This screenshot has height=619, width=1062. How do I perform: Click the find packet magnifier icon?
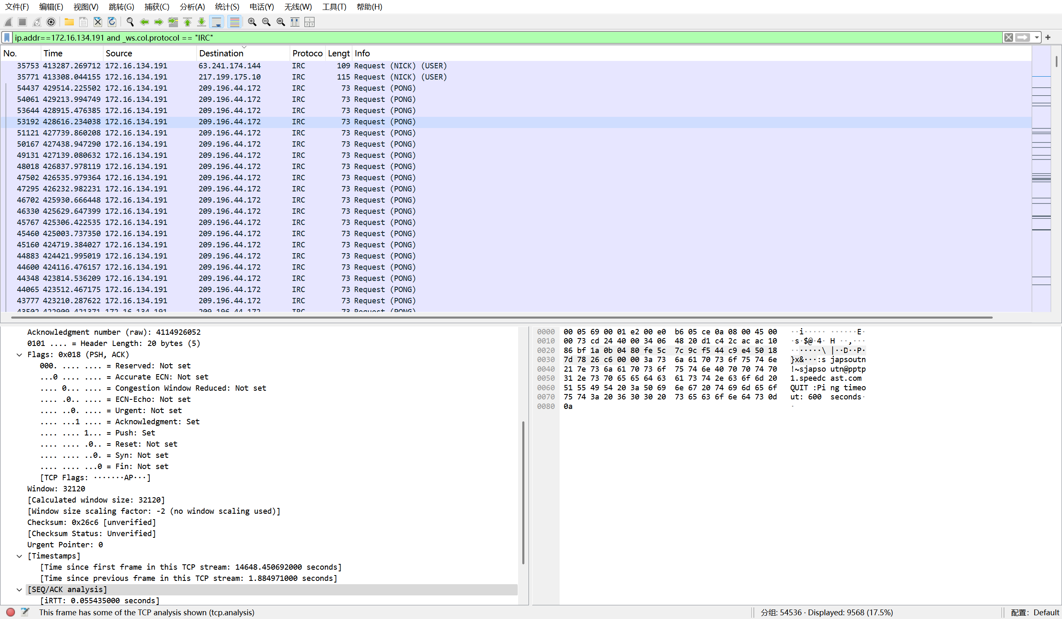[130, 22]
